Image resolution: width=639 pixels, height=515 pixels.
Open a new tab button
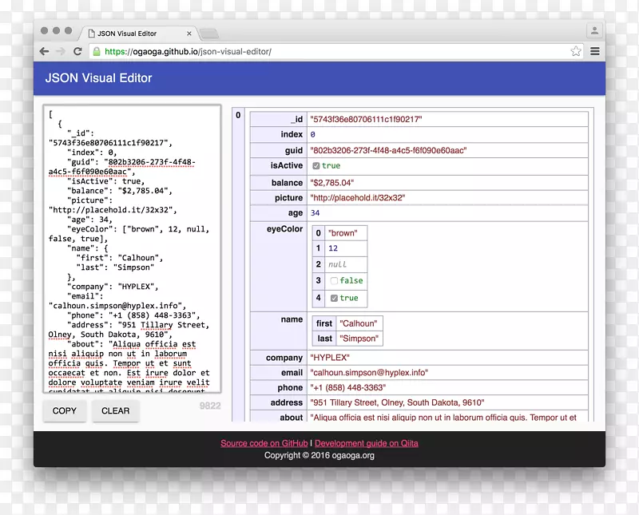pyautogui.click(x=208, y=34)
